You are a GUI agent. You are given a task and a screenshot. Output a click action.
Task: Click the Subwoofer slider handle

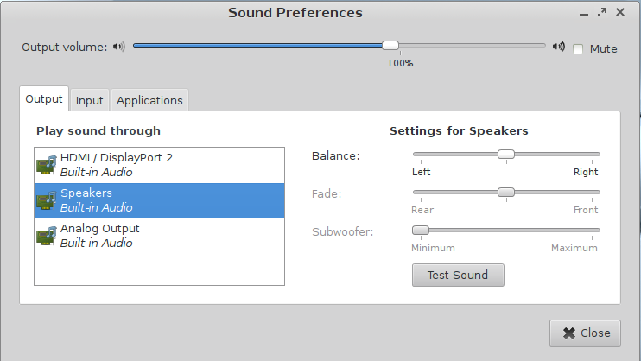coord(421,230)
